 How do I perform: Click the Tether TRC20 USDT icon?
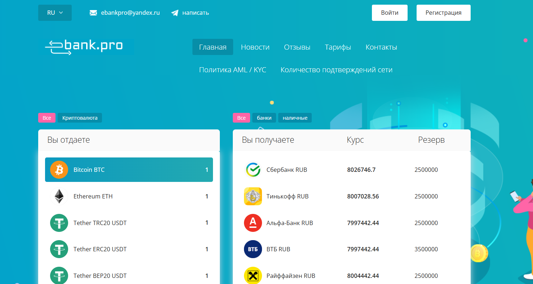pyautogui.click(x=59, y=223)
